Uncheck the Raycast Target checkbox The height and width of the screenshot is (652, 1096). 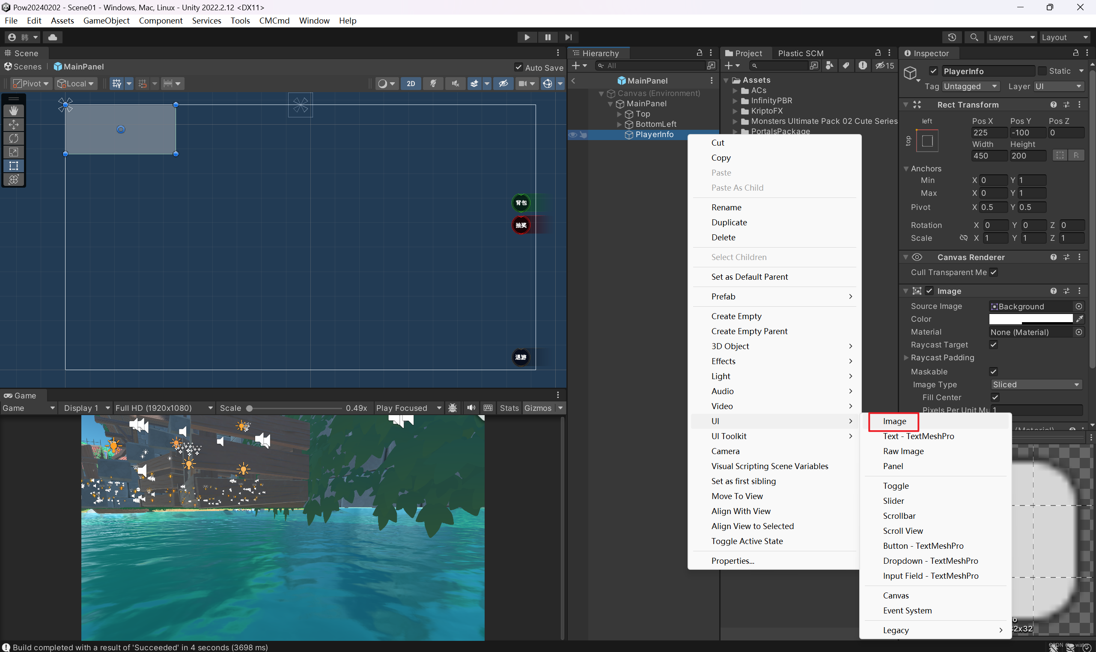point(993,344)
